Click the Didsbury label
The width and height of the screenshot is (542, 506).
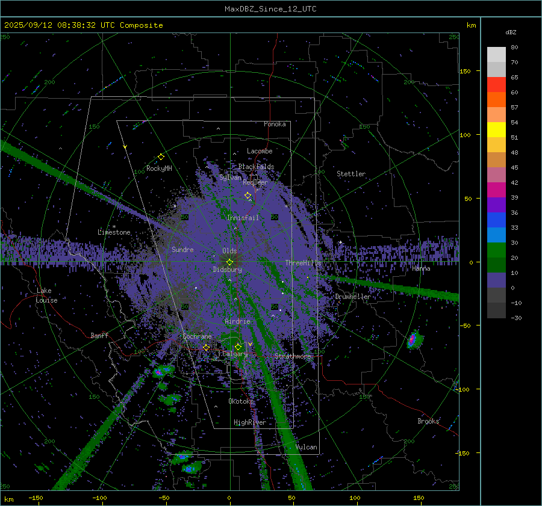(x=227, y=270)
